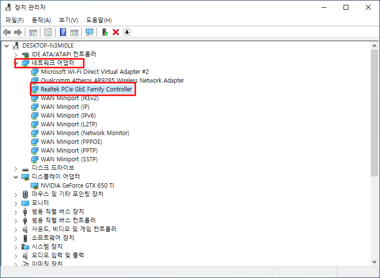Expand the 모니터 node
The width and height of the screenshot is (380, 278).
click(16, 204)
